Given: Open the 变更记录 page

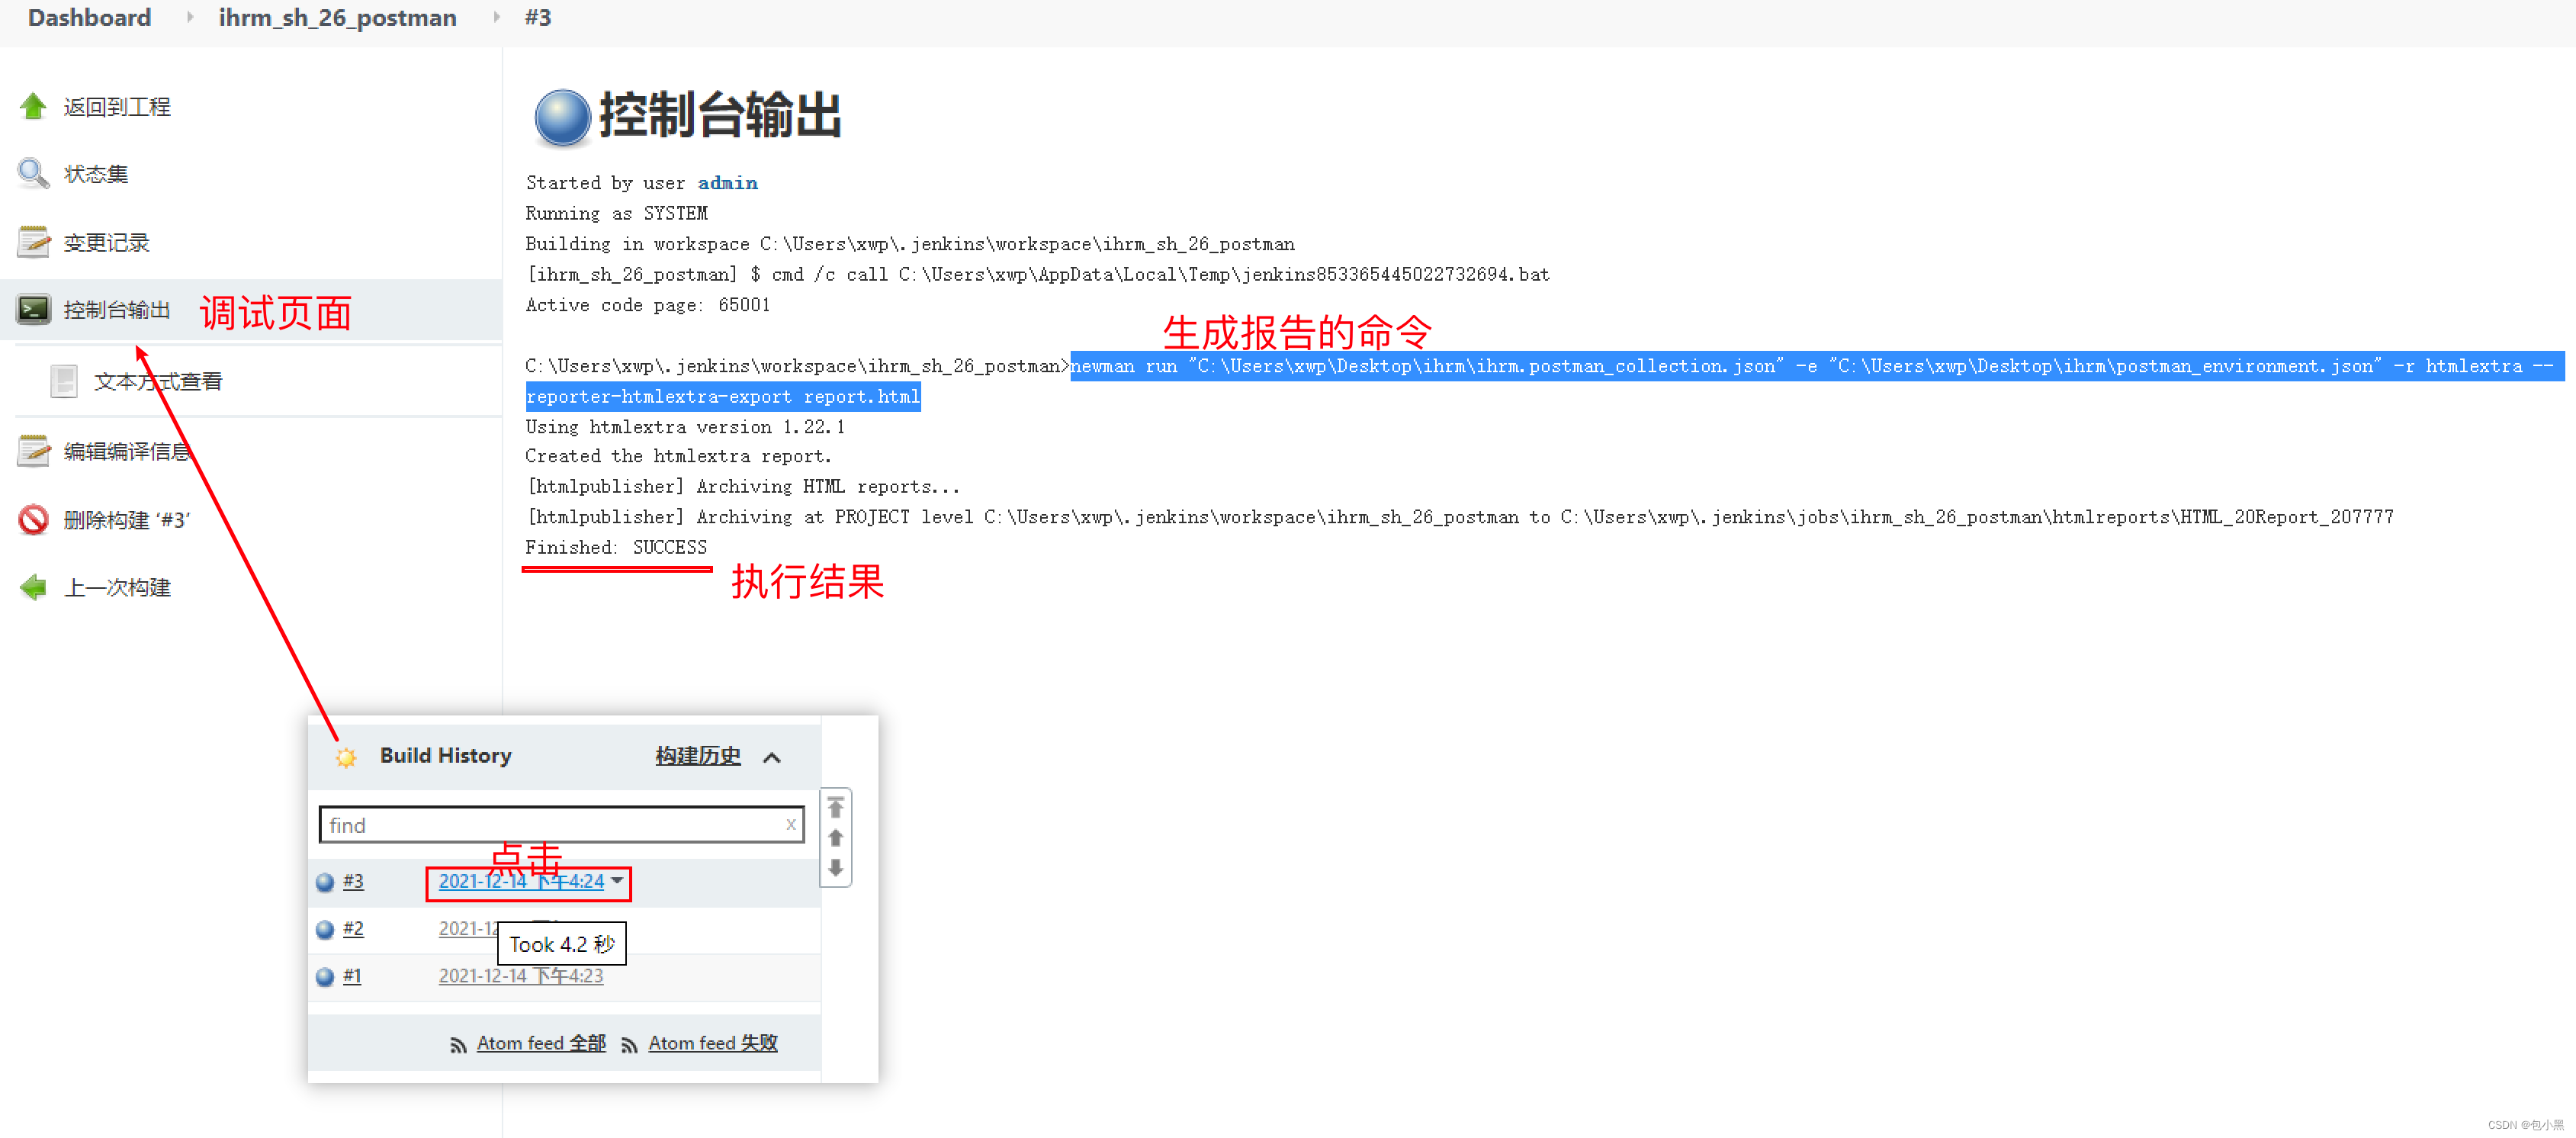Looking at the screenshot, I should [107, 242].
